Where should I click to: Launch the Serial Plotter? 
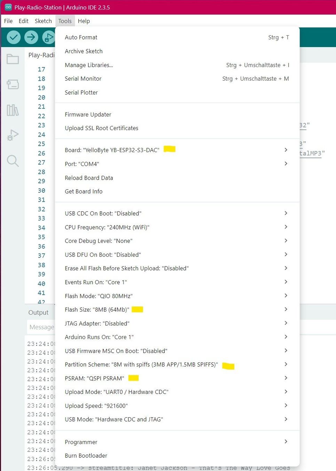(x=177, y=92)
